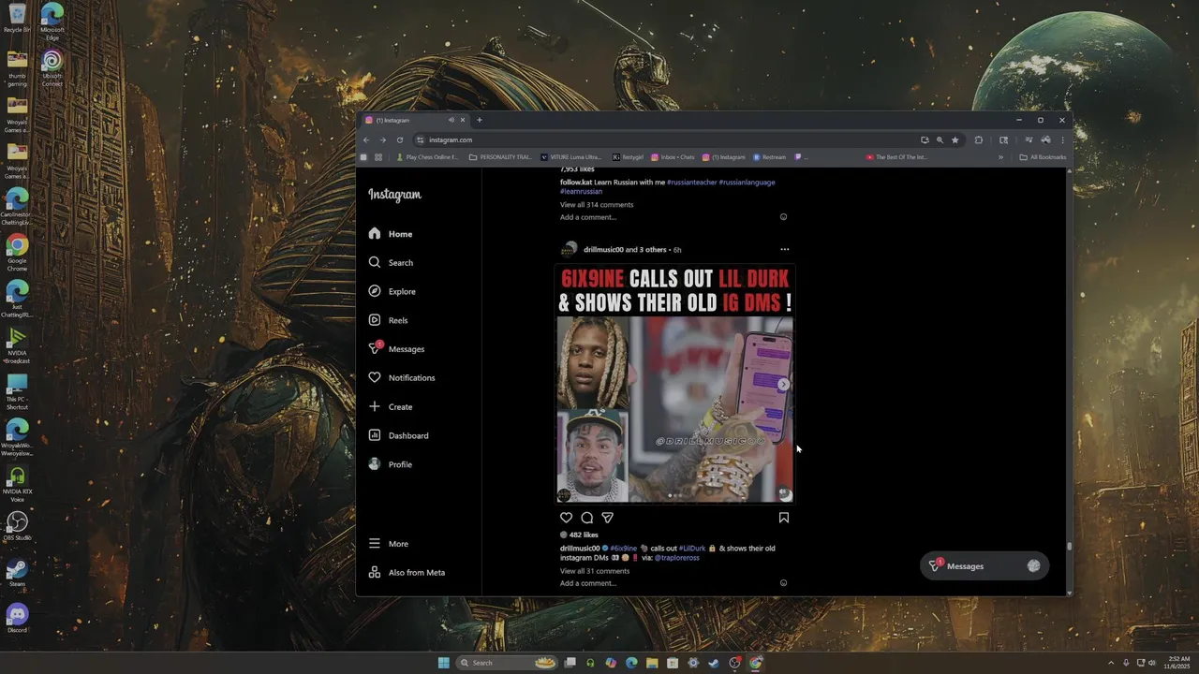Go to the next slide of the post carousel
Image resolution: width=1199 pixels, height=674 pixels.
coord(784,385)
